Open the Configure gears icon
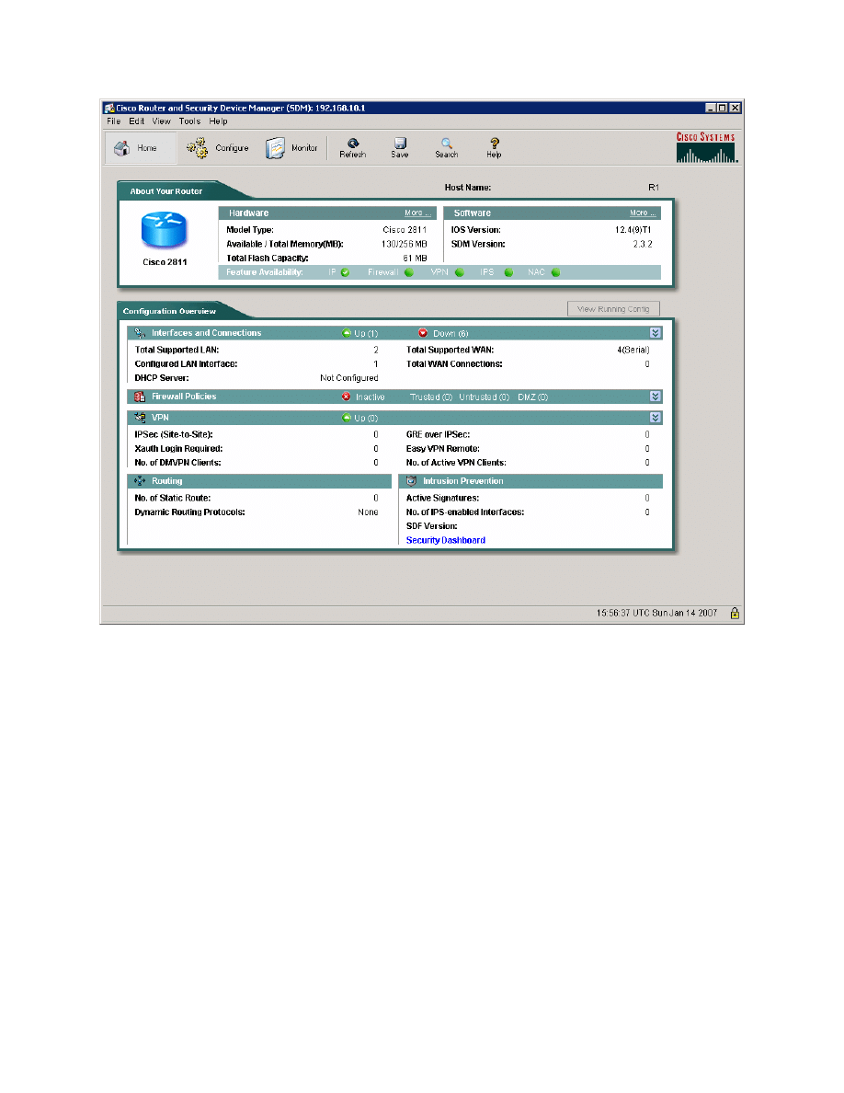 [197, 148]
